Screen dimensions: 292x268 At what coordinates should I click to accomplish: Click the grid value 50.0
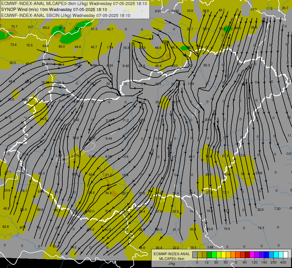[x=13, y=63]
